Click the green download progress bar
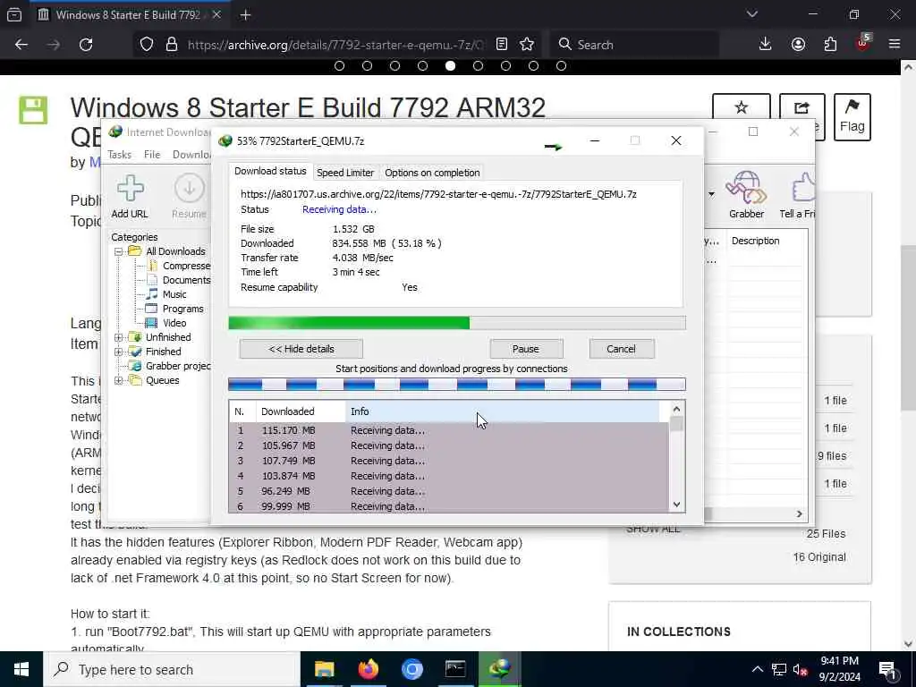Screen dimensions: 916x687 point(457,322)
